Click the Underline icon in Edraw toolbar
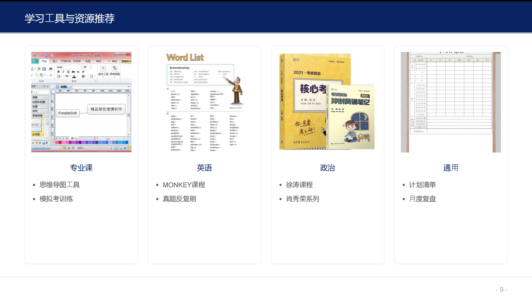This screenshot has width=532, height=301. [68, 72]
